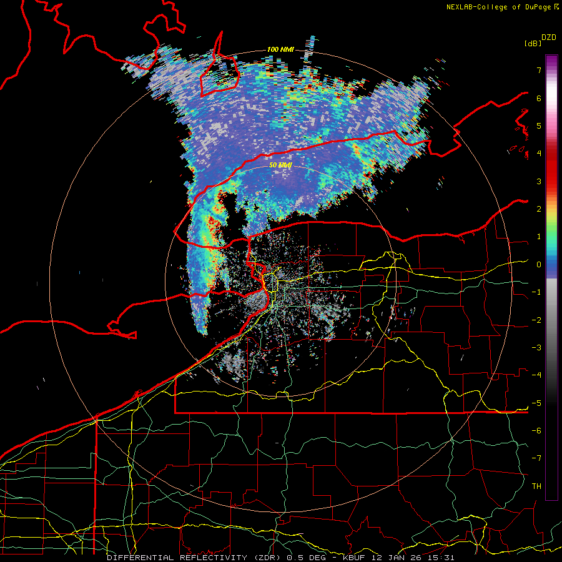Click the 1 value on the dB scale
This screenshot has width=562, height=562.
pos(539,237)
